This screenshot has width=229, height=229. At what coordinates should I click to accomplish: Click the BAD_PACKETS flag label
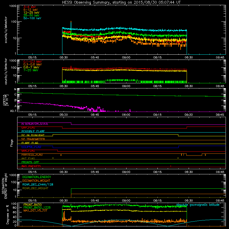(31, 166)
